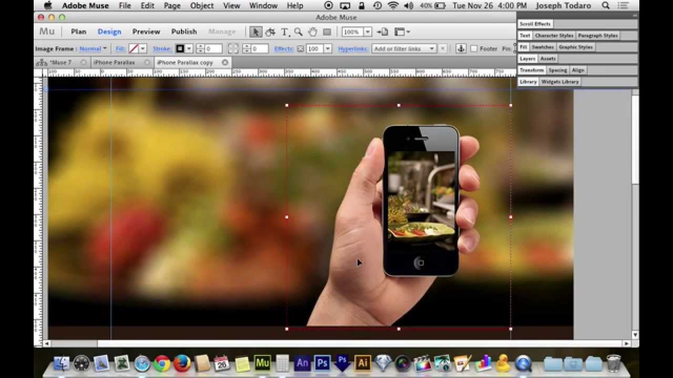Click the Publish button

tap(184, 32)
